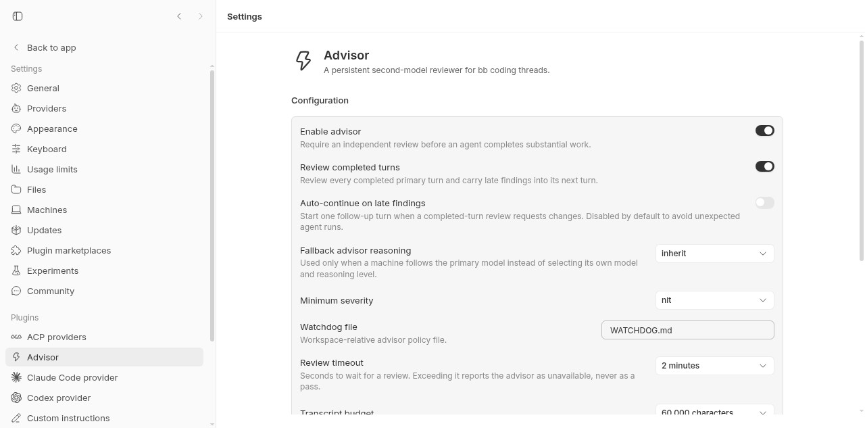Screen dimensions: 865x428
Task: Open Appearance settings page
Action: pyautogui.click(x=104, y=128)
